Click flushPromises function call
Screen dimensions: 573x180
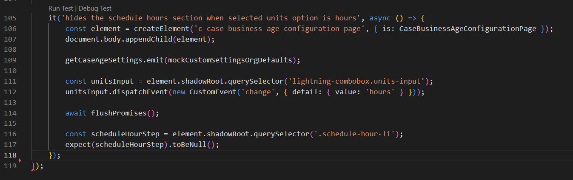point(119,113)
